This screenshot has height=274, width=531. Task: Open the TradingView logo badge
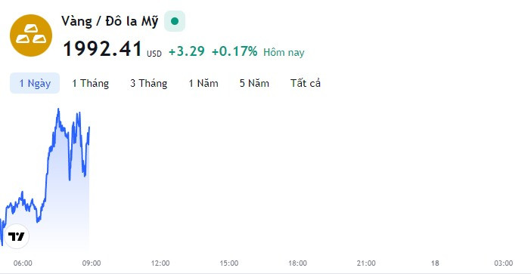pos(16,236)
